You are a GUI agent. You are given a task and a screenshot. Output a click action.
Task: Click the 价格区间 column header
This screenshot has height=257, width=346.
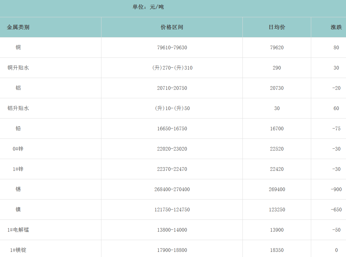tap(172, 27)
